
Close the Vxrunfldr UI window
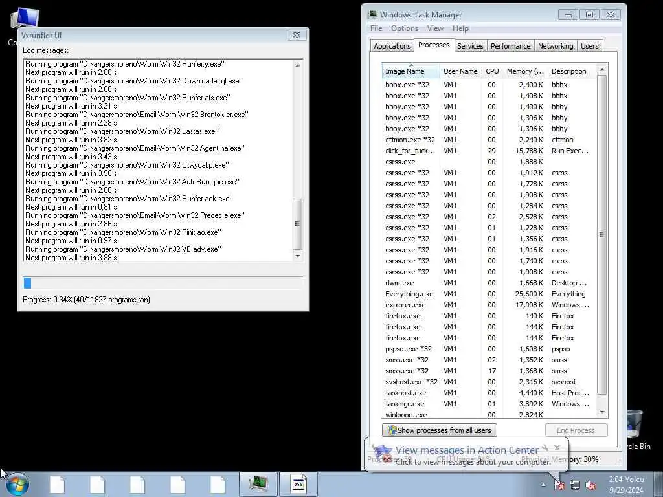[x=297, y=36]
